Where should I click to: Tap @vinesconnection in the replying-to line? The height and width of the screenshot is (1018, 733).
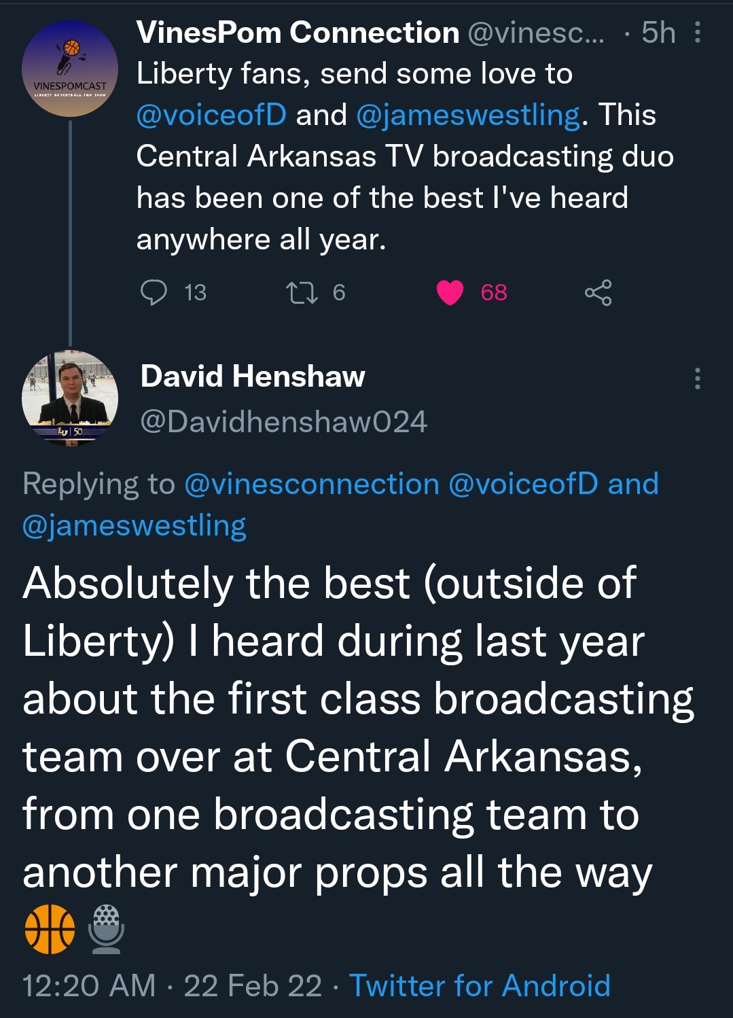[x=312, y=484]
